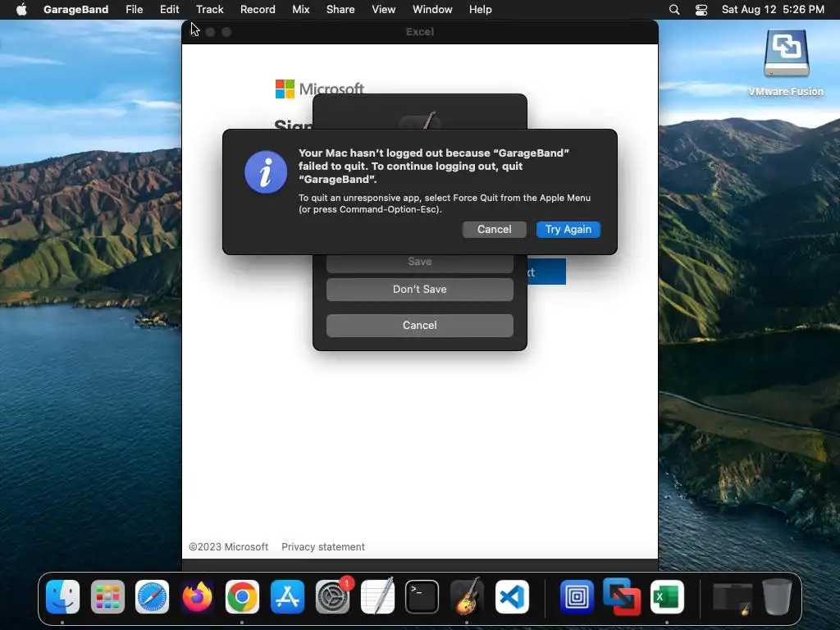This screenshot has height=630, width=840.
Task: Click the date and time in the menu bar
Action: (773, 9)
